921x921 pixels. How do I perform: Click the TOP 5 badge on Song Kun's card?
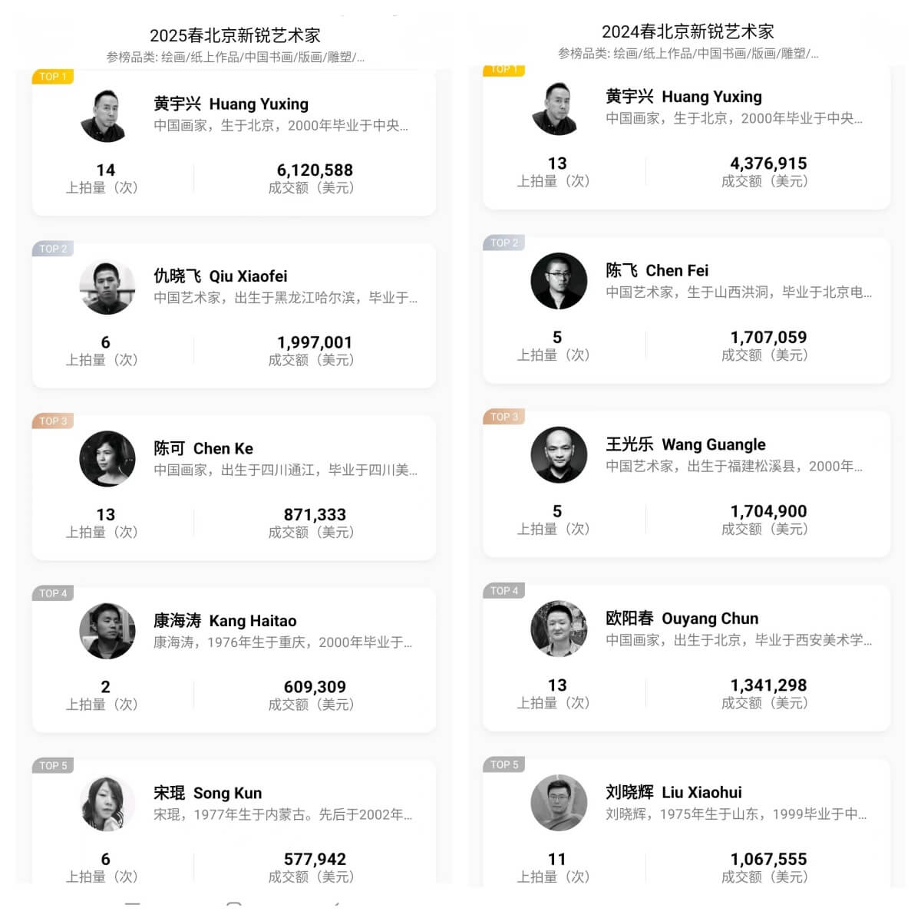click(x=53, y=765)
